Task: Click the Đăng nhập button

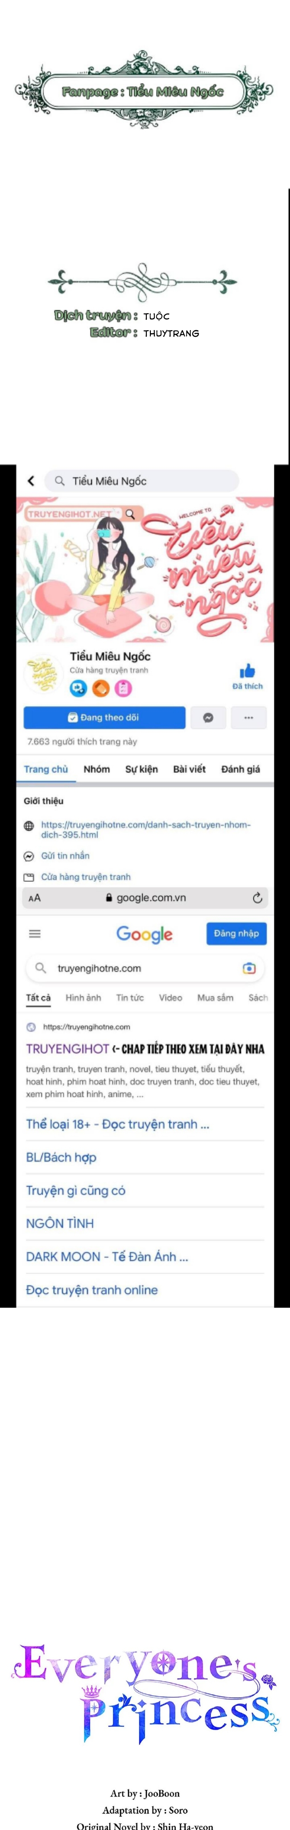Action: pos(236,933)
